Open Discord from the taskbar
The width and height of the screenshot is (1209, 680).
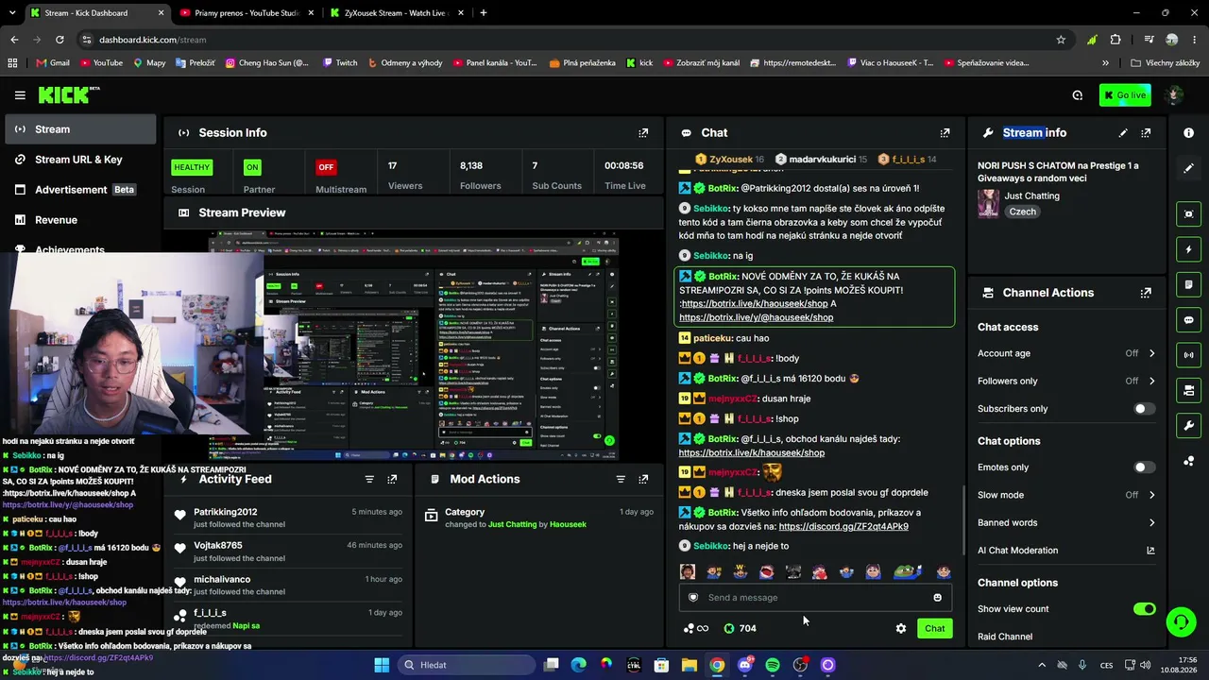pos(745,665)
